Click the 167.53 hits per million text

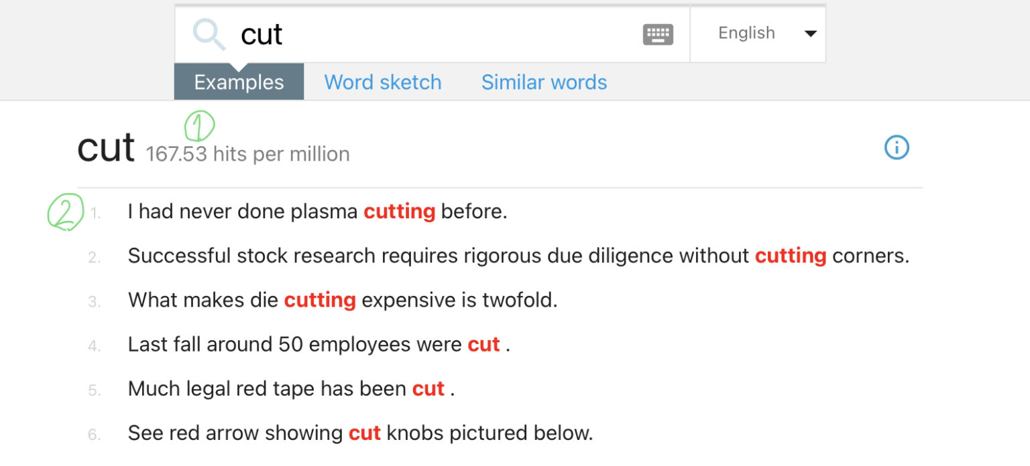247,154
